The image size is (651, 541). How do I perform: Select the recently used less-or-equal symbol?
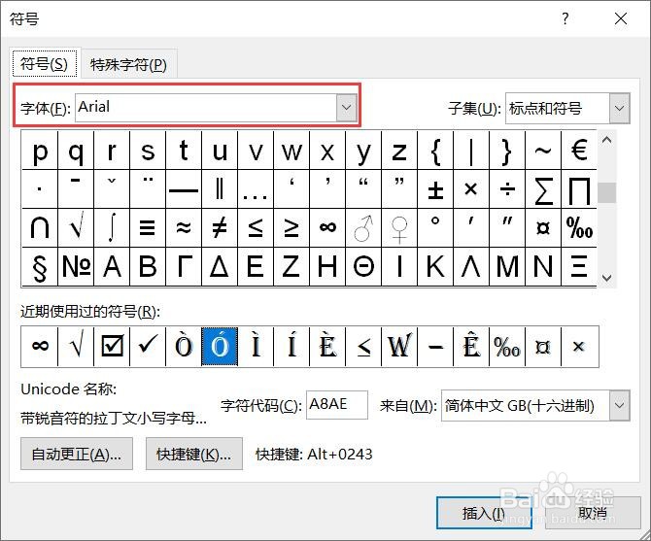(x=363, y=347)
